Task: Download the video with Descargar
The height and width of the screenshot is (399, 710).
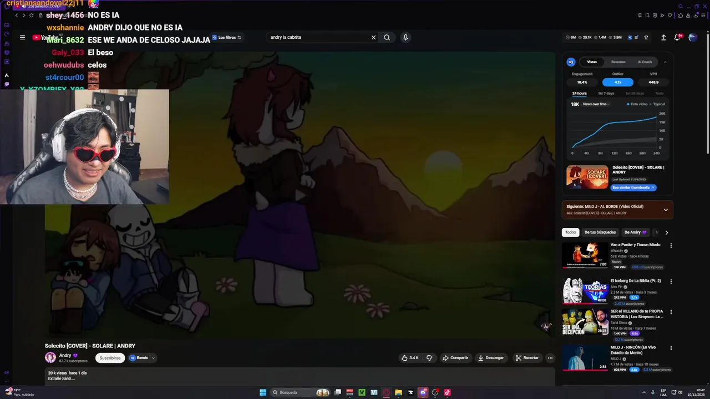Action: [x=491, y=358]
